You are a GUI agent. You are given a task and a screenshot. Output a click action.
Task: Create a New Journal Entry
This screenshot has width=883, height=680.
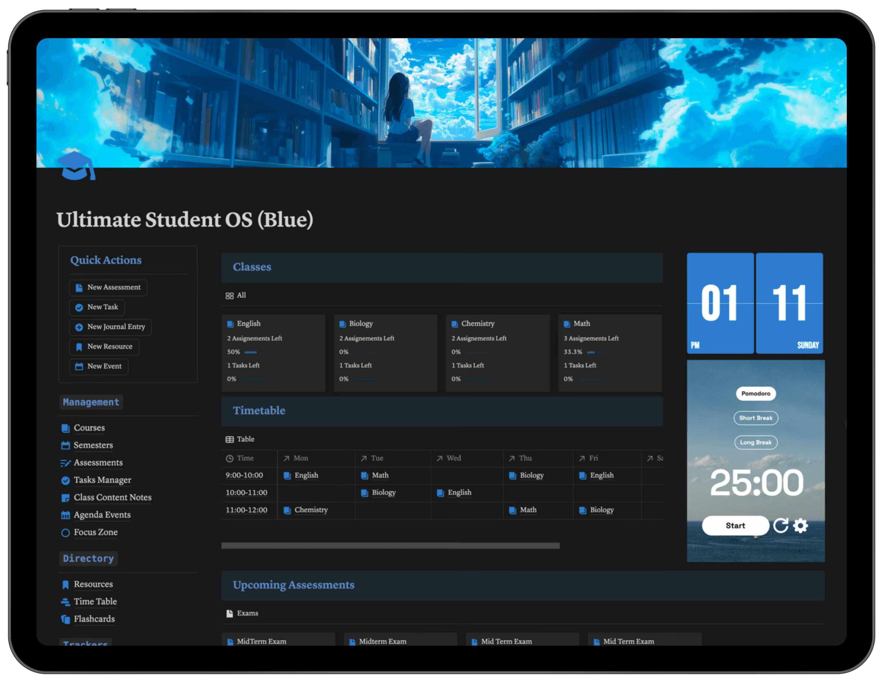[x=110, y=327]
